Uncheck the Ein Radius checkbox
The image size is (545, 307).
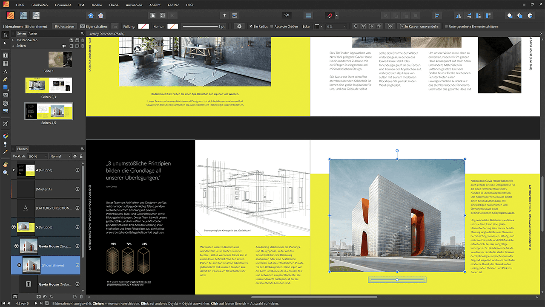click(251, 26)
